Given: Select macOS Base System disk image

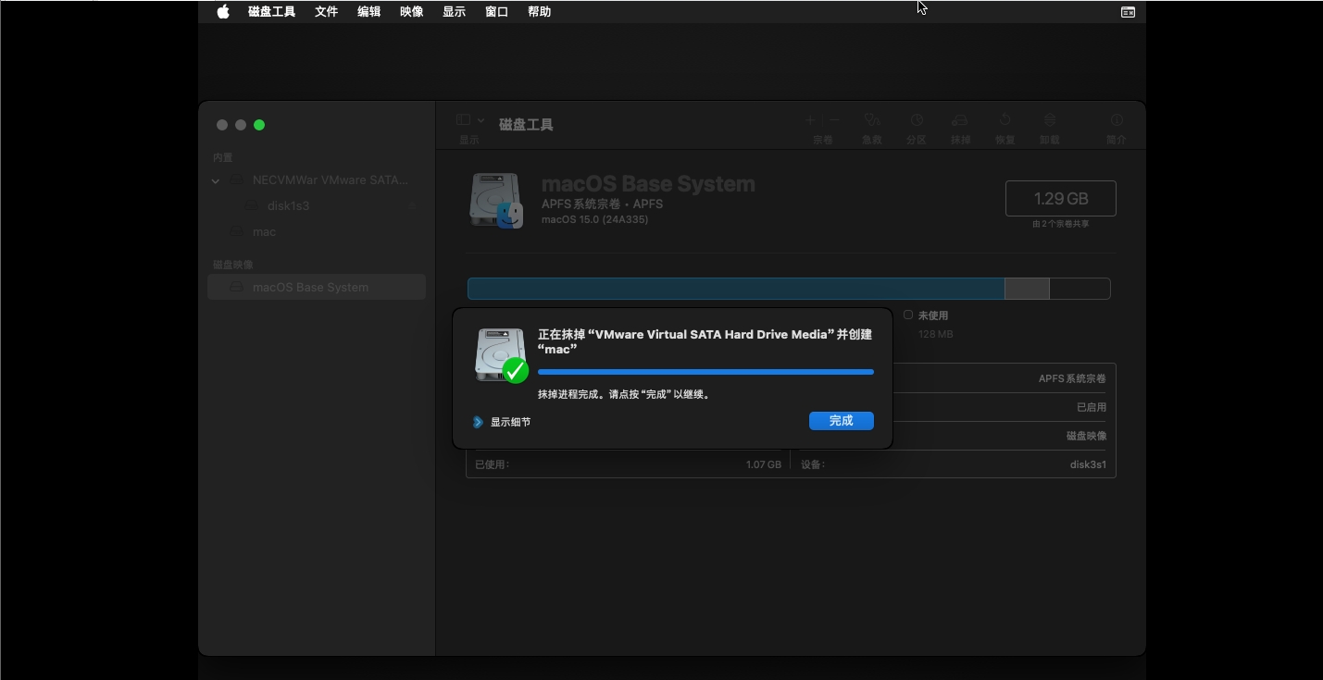Looking at the screenshot, I should (x=310, y=288).
